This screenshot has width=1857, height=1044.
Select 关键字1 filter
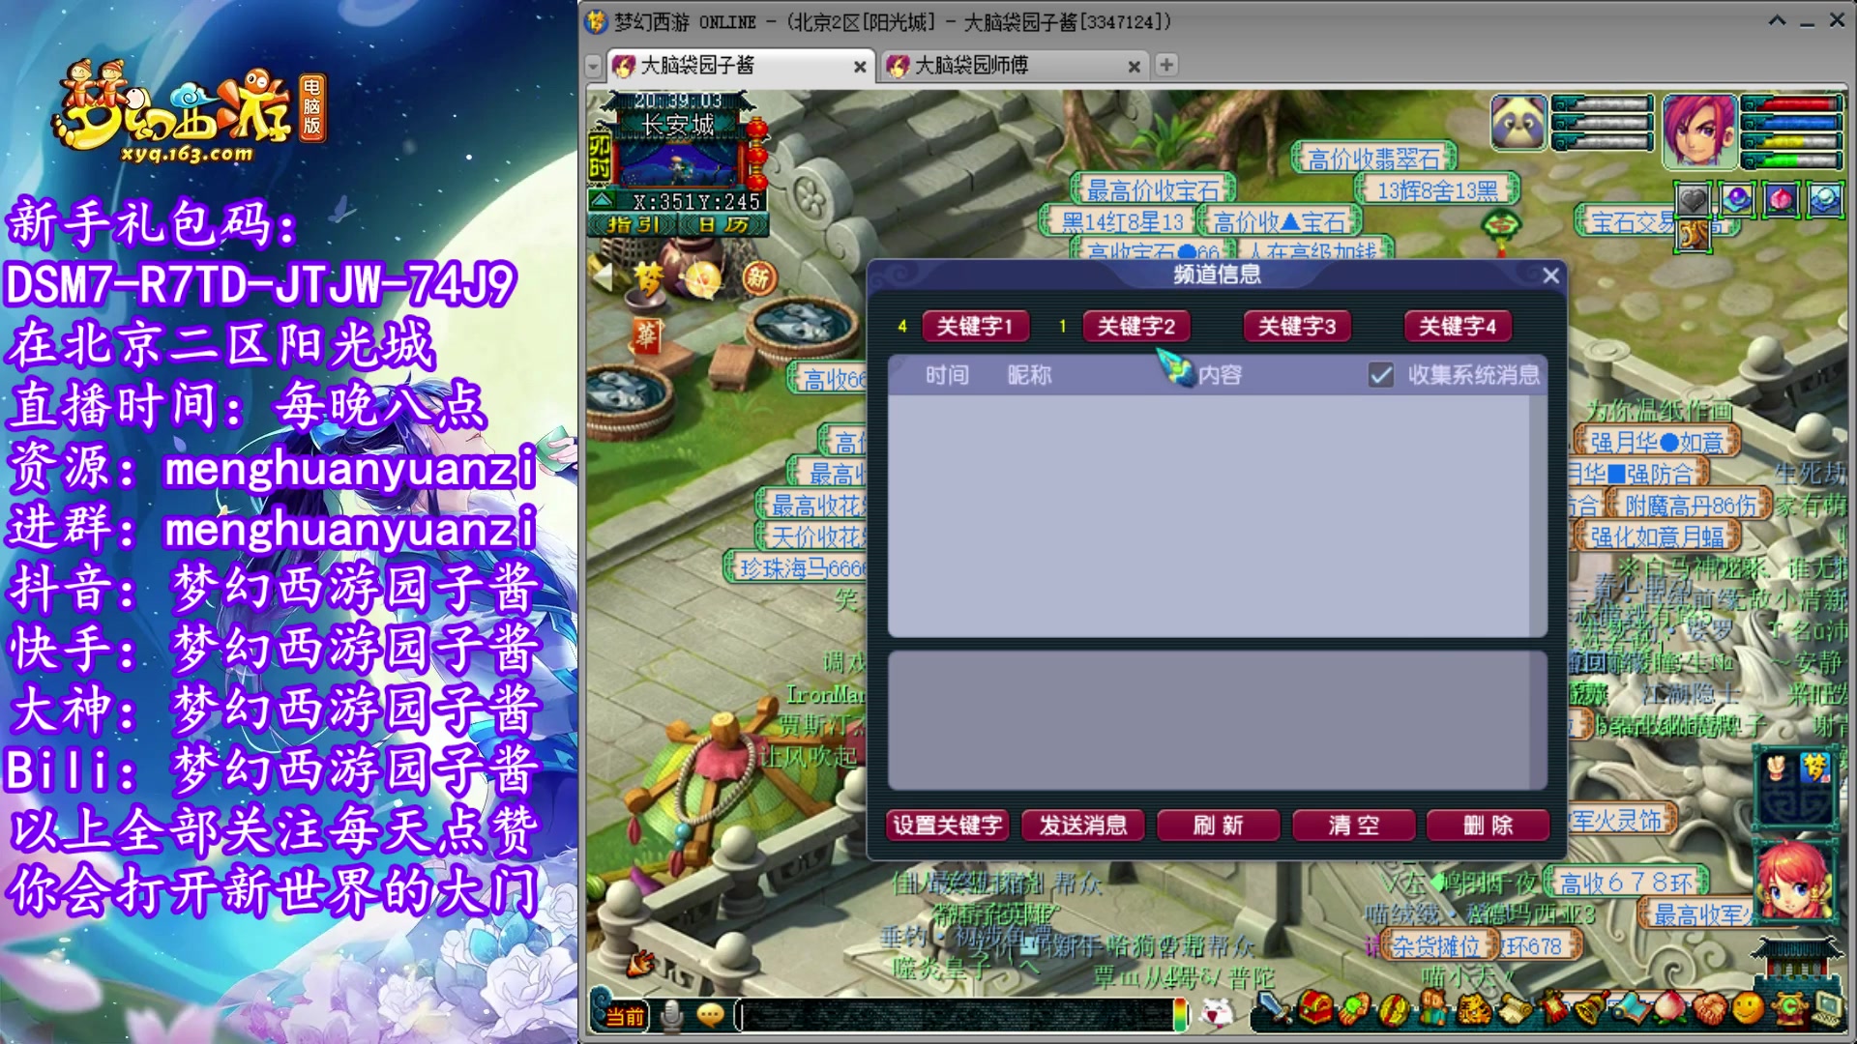[x=975, y=327]
